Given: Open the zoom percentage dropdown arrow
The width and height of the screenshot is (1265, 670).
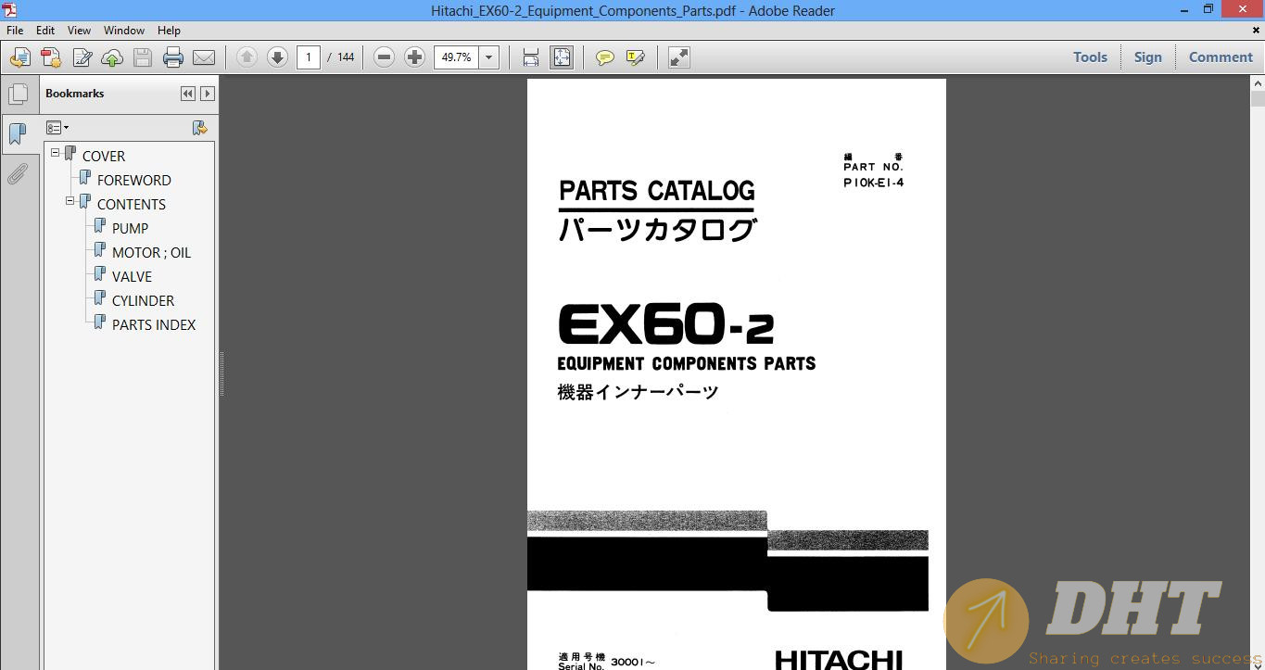Looking at the screenshot, I should point(489,57).
